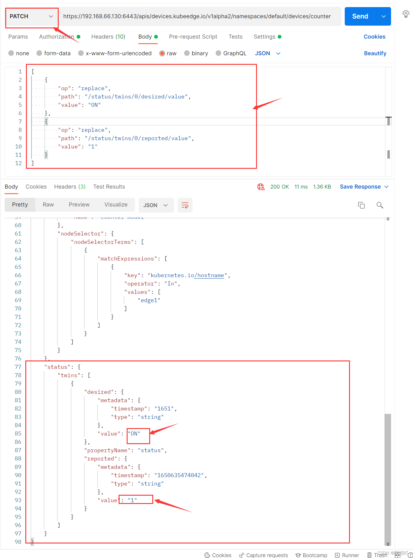Click Beautify to format the body
Image resolution: width=413 pixels, height=558 pixels.
pos(375,53)
